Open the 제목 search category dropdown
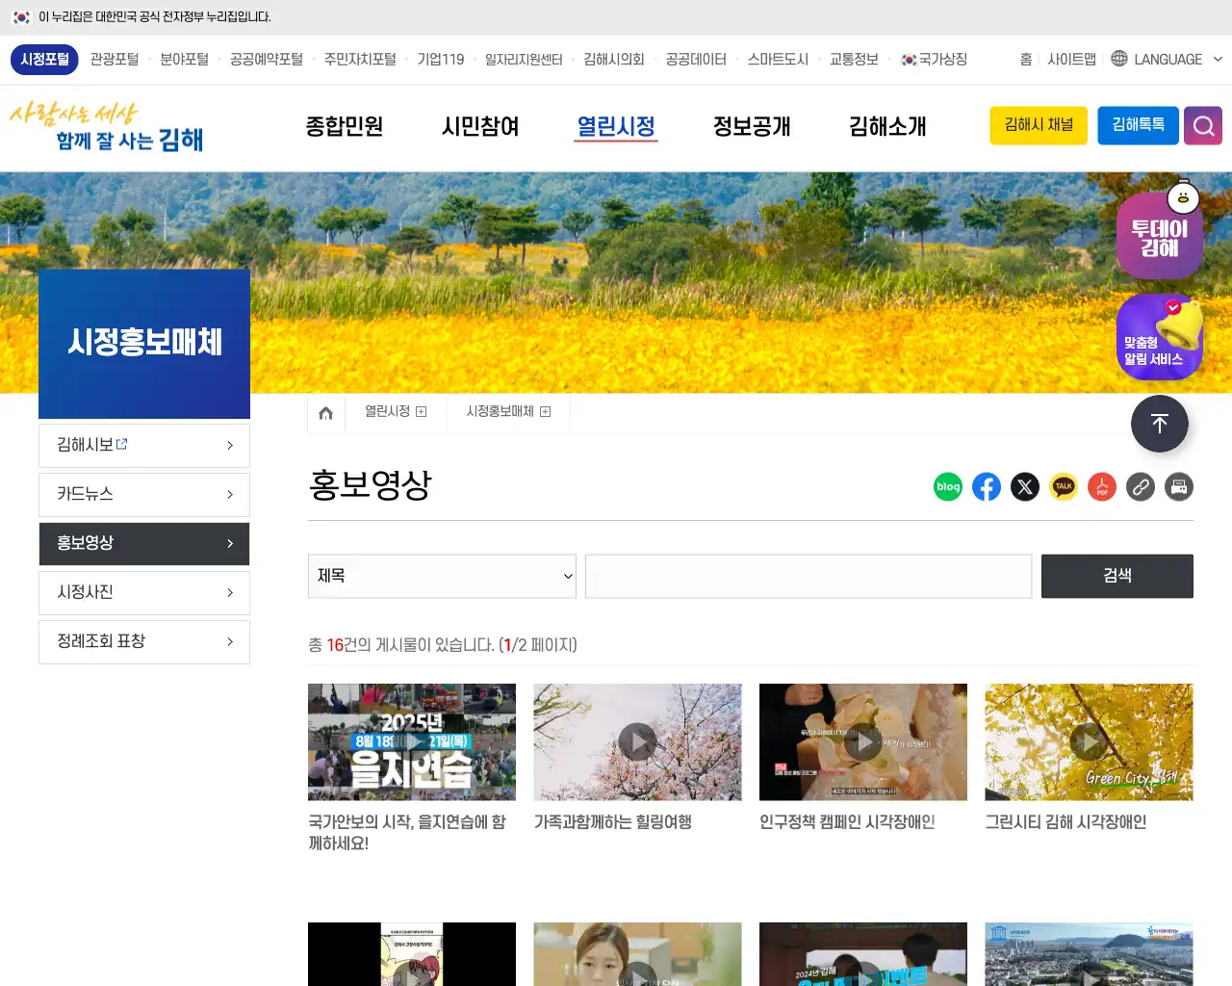Screen dimensions: 1232x986 pos(442,576)
